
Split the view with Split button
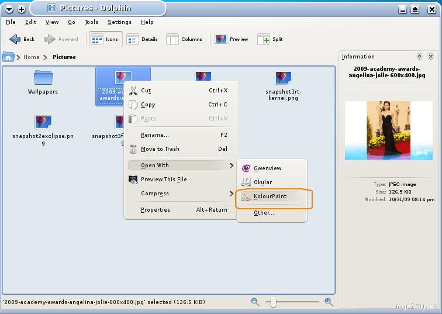pyautogui.click(x=270, y=39)
